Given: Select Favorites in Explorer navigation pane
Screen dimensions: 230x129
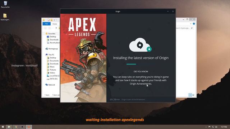Looking at the screenshot, I should click(x=50, y=33).
